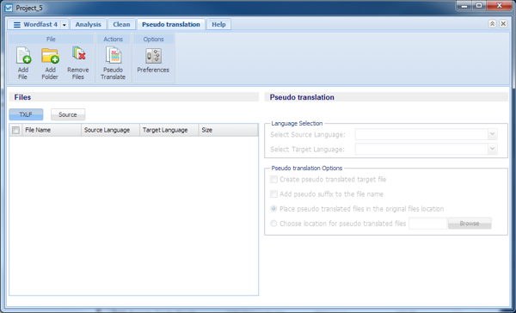Close the Project_5 window
The width and height of the screenshot is (516, 313).
pyautogui.click(x=499, y=6)
